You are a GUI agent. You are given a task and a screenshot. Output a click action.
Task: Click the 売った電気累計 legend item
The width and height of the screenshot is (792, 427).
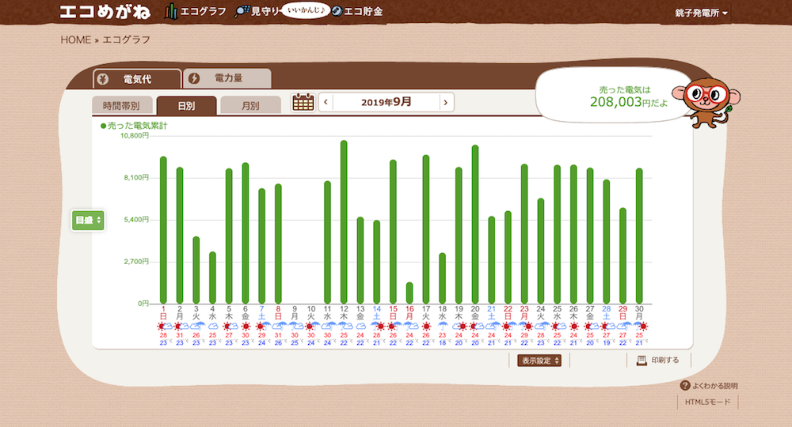point(134,126)
